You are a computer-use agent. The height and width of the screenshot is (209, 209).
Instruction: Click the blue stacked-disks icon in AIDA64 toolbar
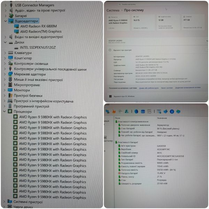click(x=143, y=111)
